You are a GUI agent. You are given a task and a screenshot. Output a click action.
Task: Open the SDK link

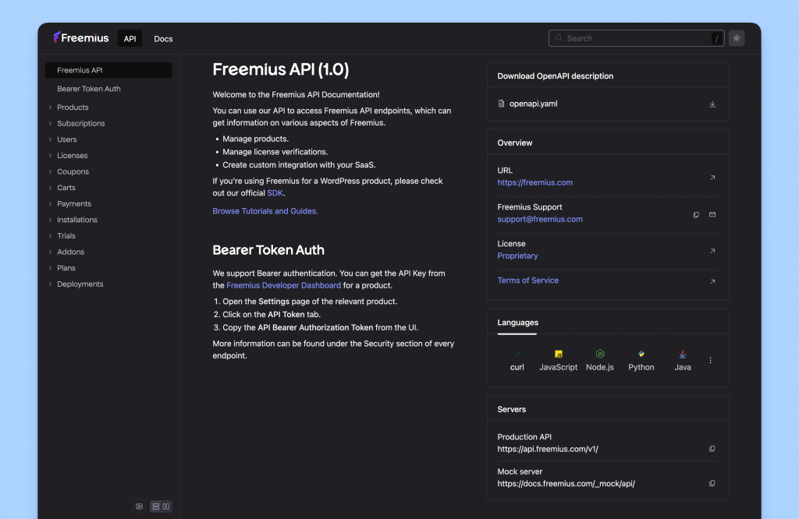tap(275, 192)
